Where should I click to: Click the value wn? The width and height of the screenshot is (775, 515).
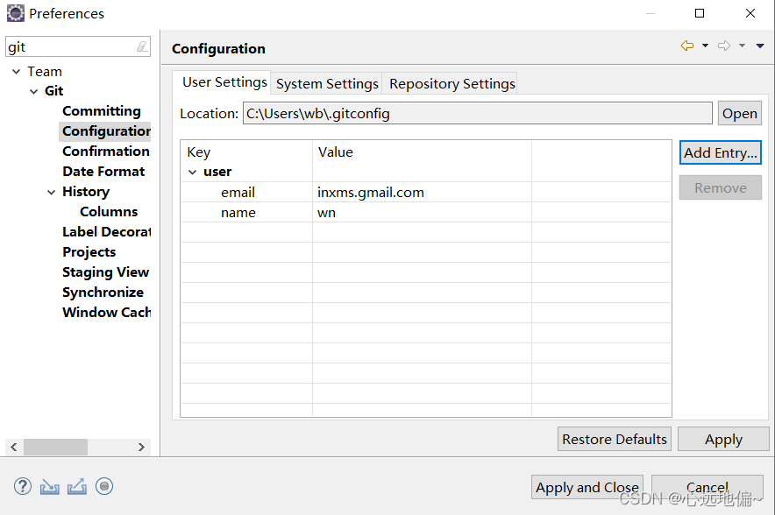pos(326,213)
